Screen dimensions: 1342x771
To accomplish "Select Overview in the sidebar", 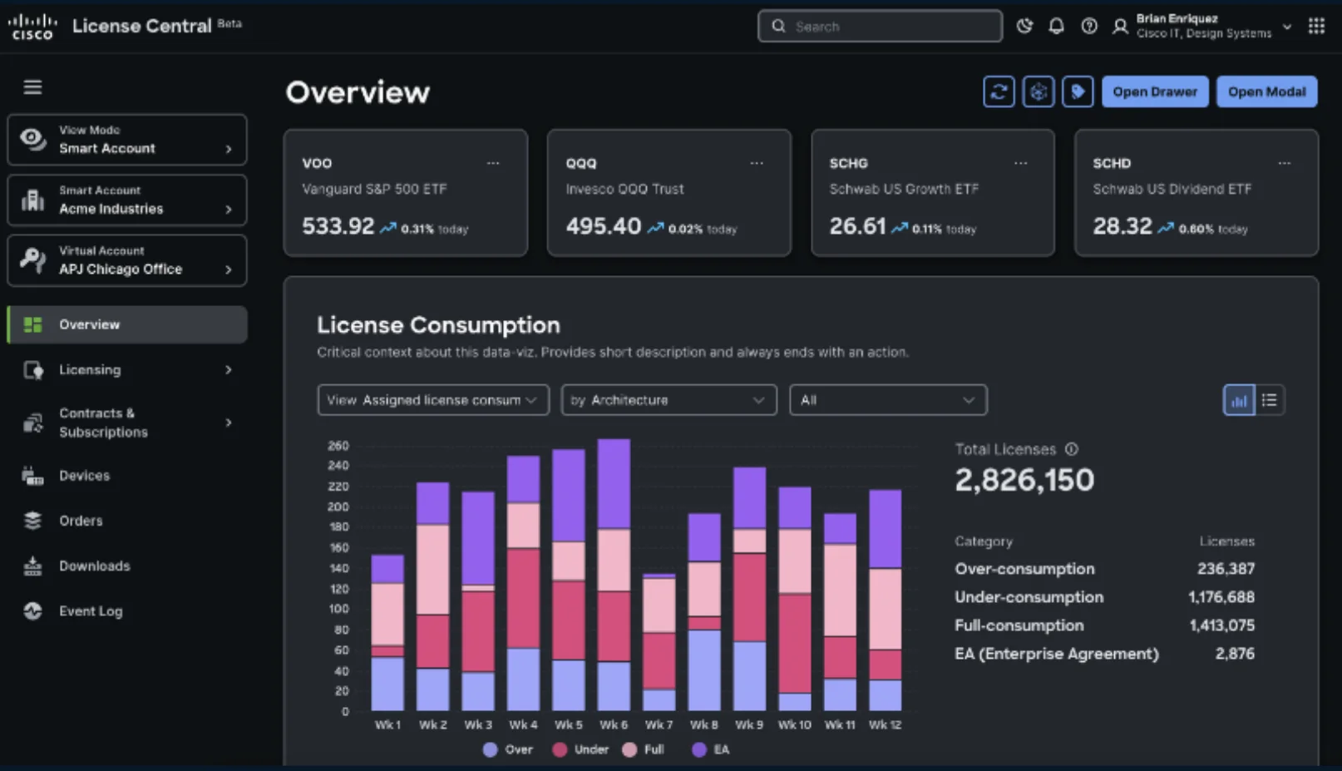I will pyautogui.click(x=127, y=324).
